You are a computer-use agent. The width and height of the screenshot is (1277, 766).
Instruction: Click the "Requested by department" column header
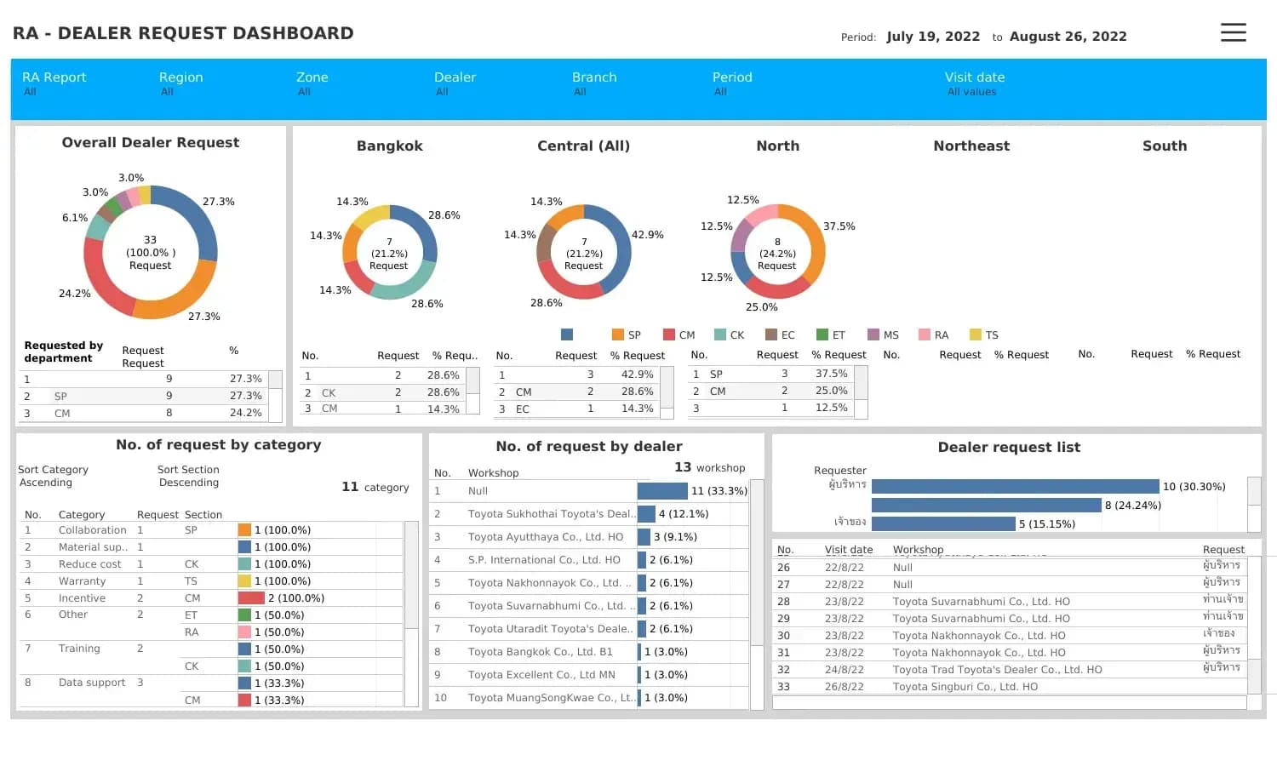coord(63,352)
